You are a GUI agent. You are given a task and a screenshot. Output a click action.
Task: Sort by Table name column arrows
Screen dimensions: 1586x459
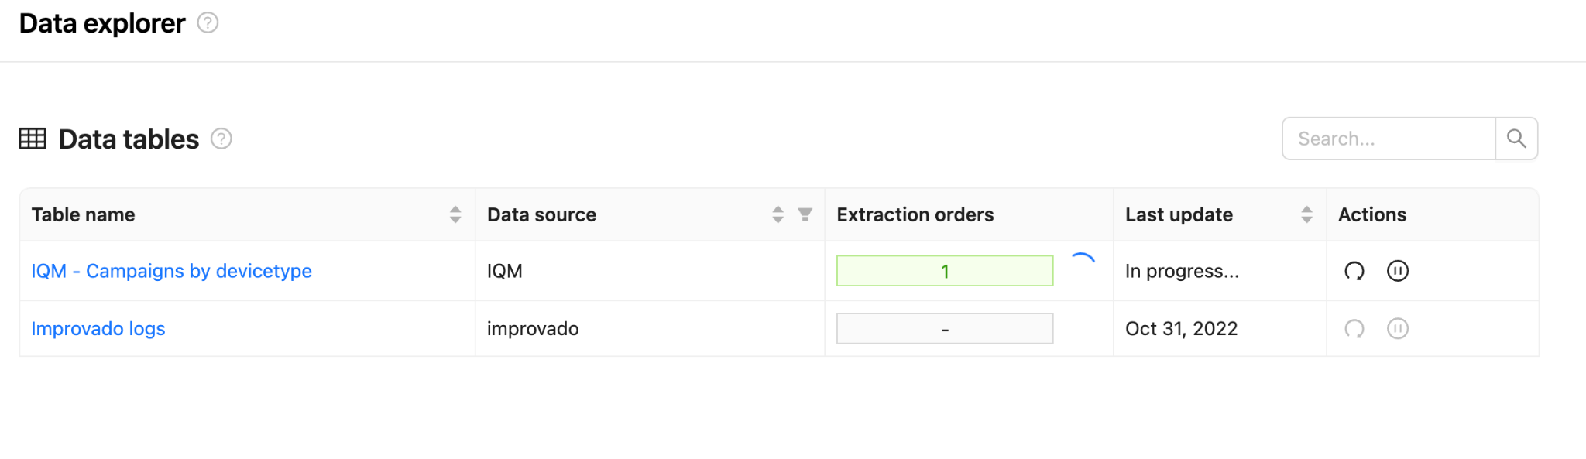[455, 214]
